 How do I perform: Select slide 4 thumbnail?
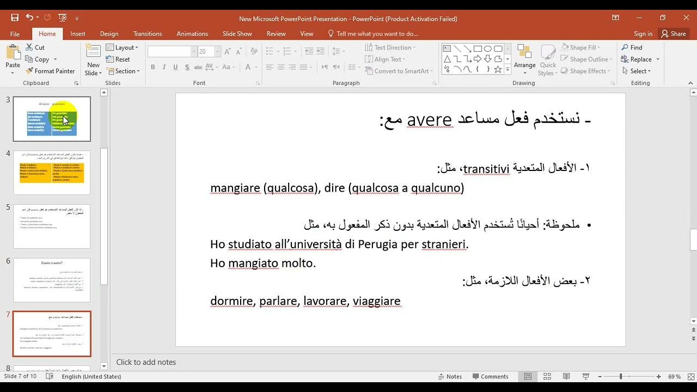[52, 173]
